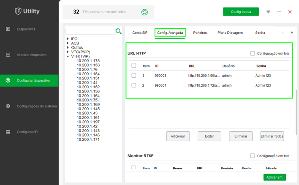Select device 10.200.1.148 in the tree

point(88,131)
